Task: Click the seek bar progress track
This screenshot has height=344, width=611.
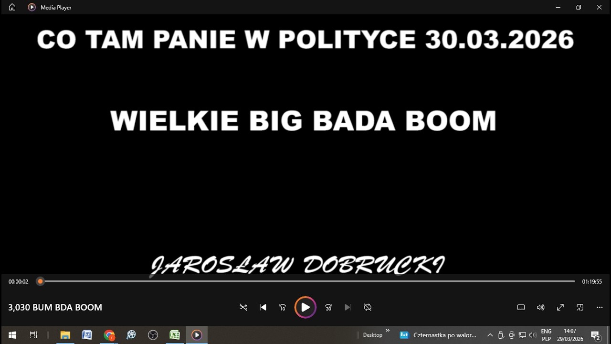Action: pyautogui.click(x=307, y=281)
